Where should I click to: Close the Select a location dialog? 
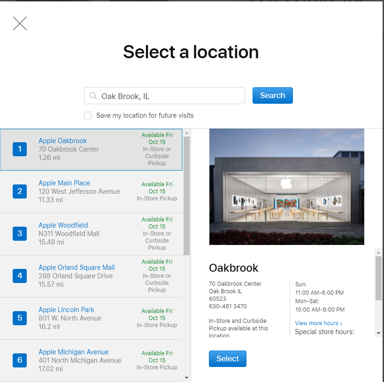(x=20, y=23)
